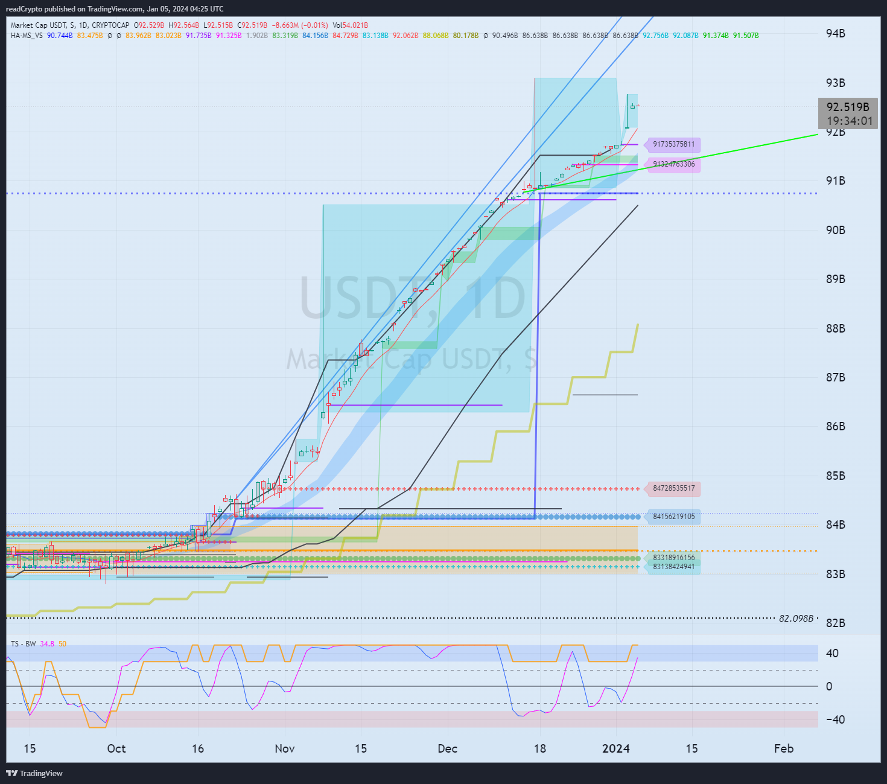Click the red 84728535517 price label

coord(673,488)
